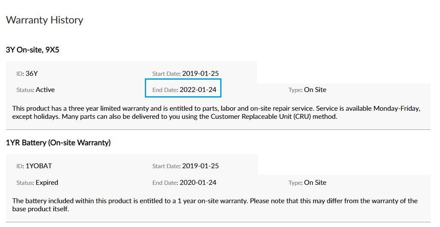Click the ID 1YOBAT field
Image resolution: width=440 pixels, height=227 pixels.
point(34,166)
